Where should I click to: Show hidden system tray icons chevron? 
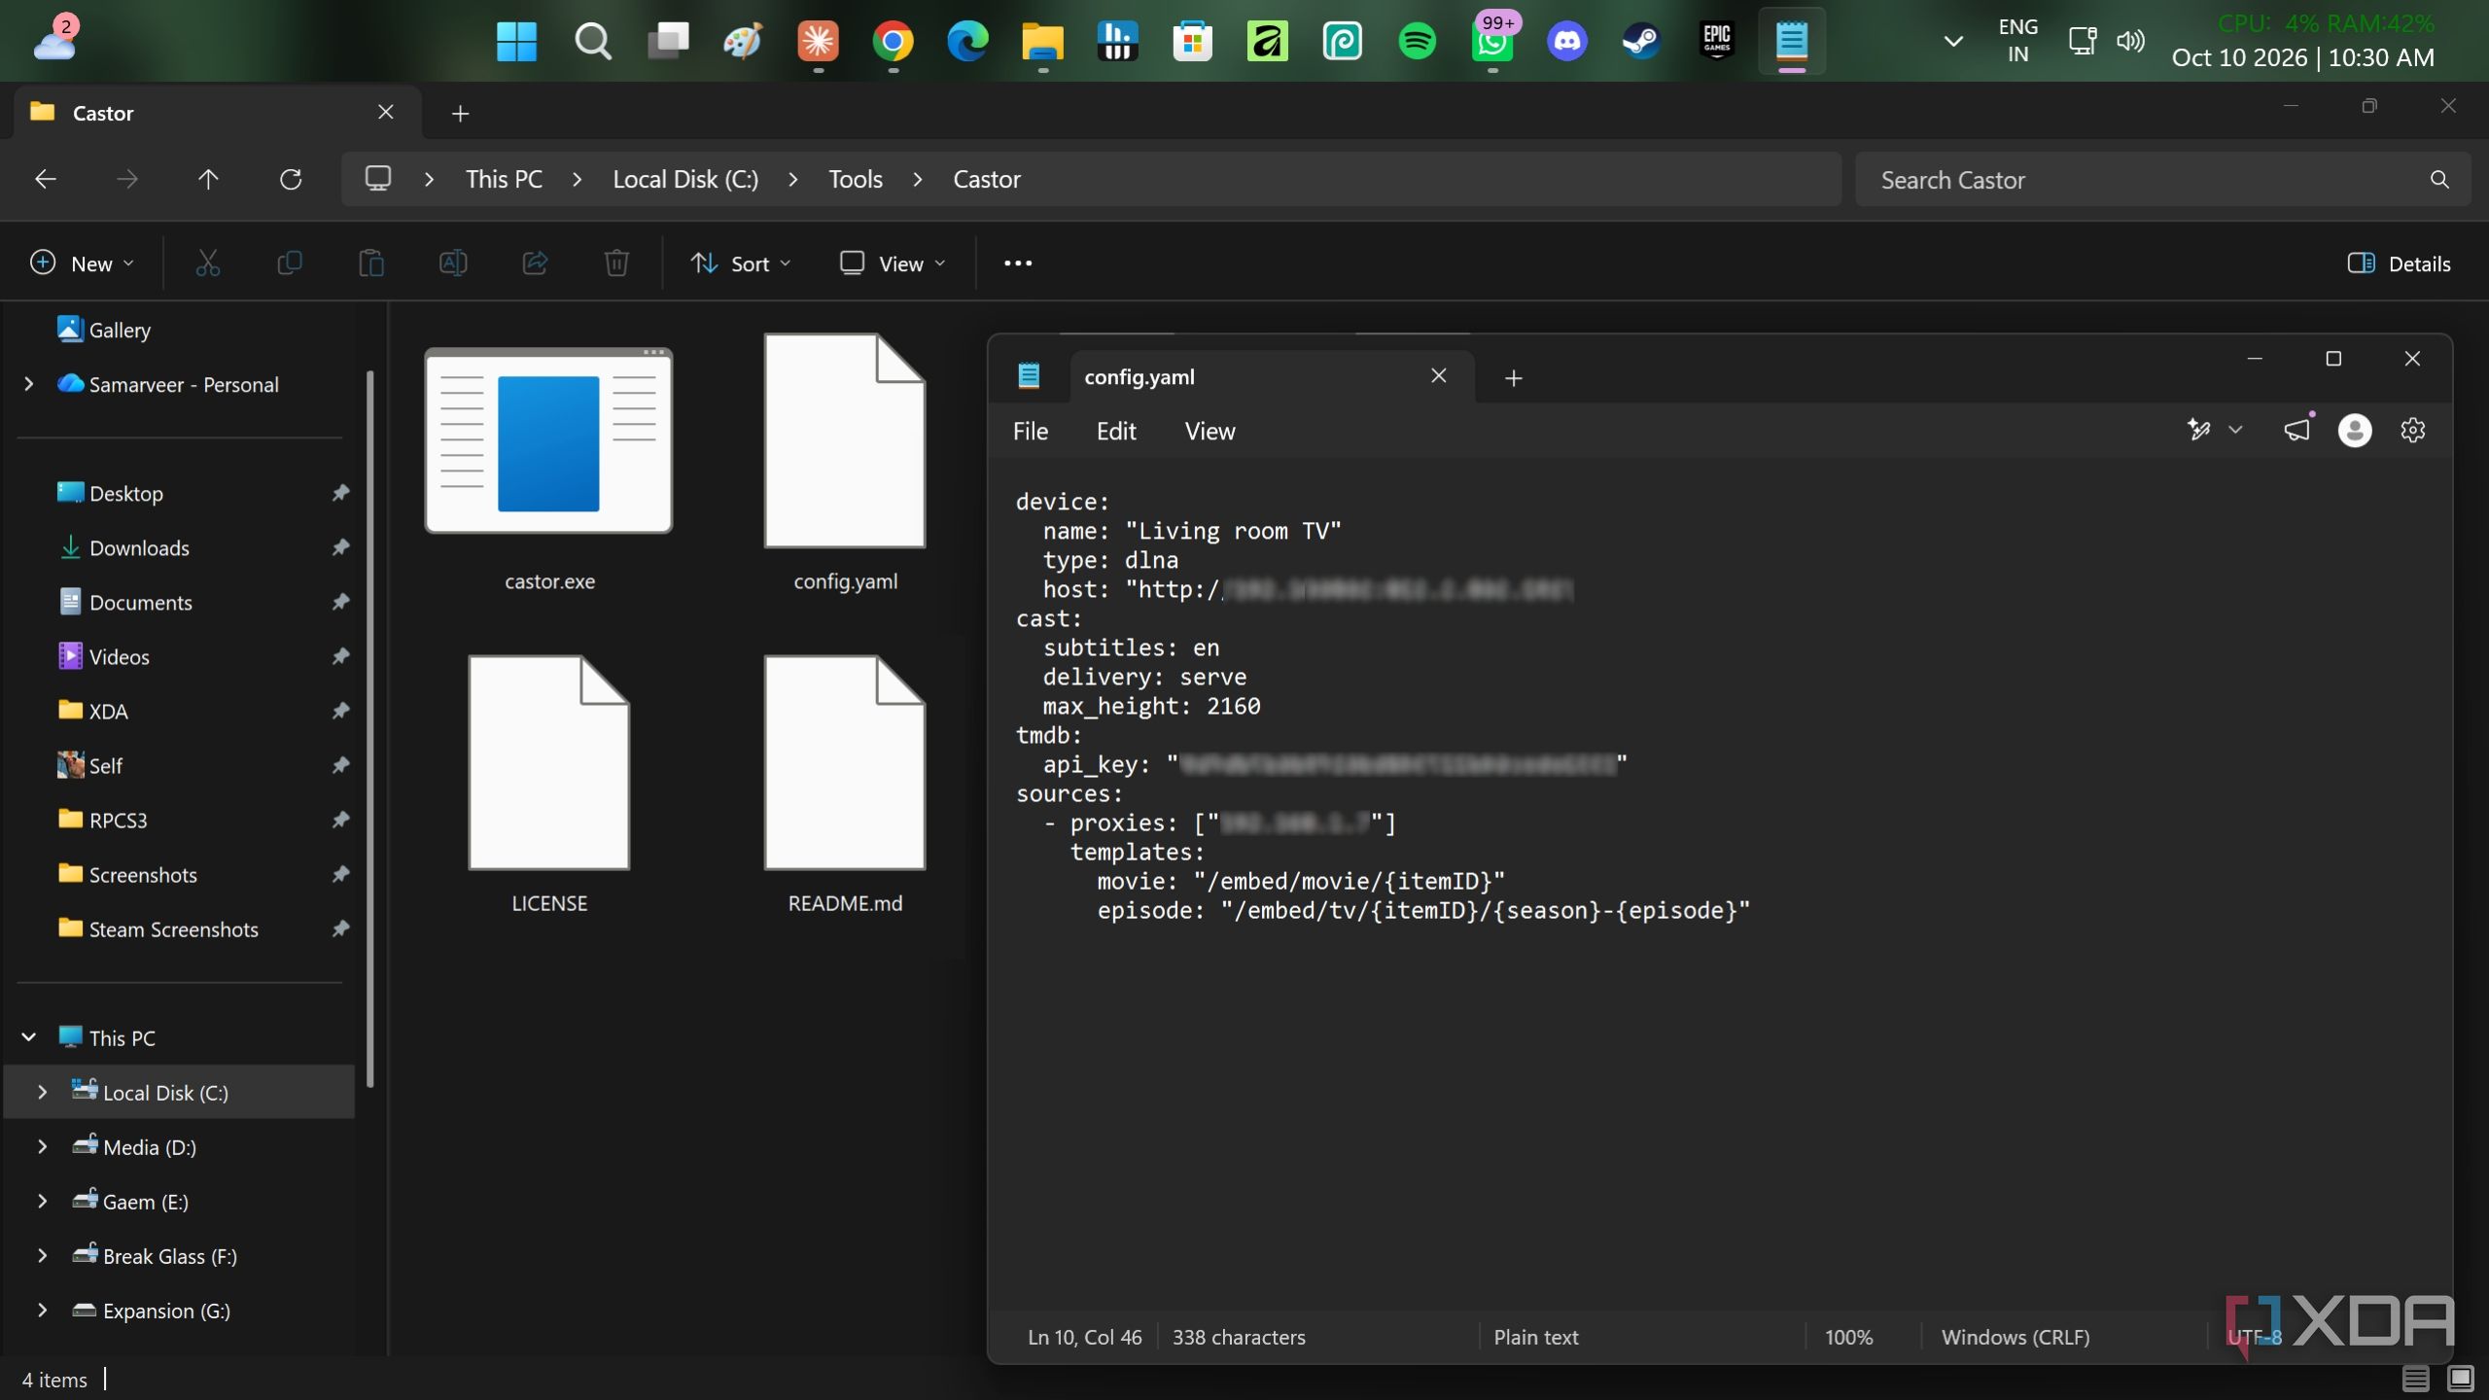1952,41
